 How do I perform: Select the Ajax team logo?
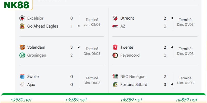click(22, 84)
